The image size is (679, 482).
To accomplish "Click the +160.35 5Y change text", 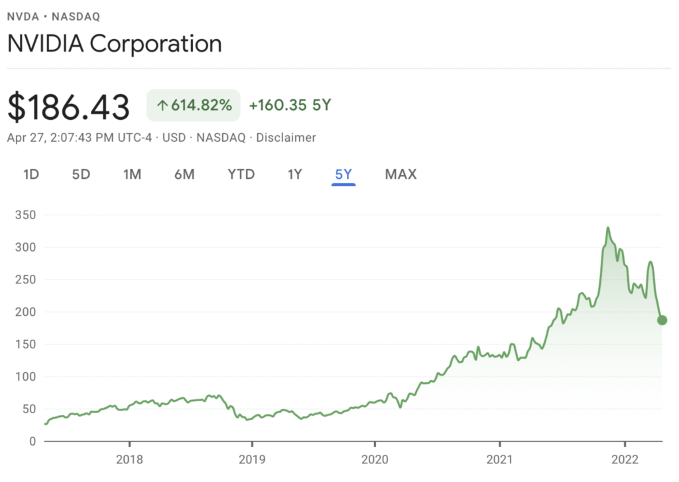I will click(x=289, y=105).
